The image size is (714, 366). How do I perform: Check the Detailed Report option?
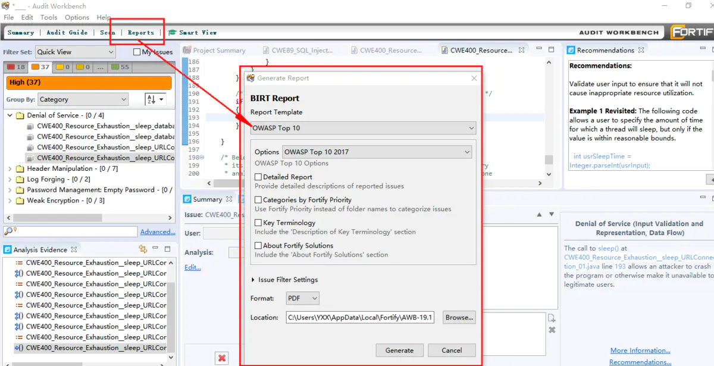(x=258, y=177)
